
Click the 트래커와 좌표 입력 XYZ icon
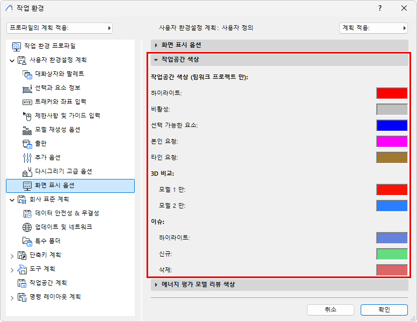27,102
